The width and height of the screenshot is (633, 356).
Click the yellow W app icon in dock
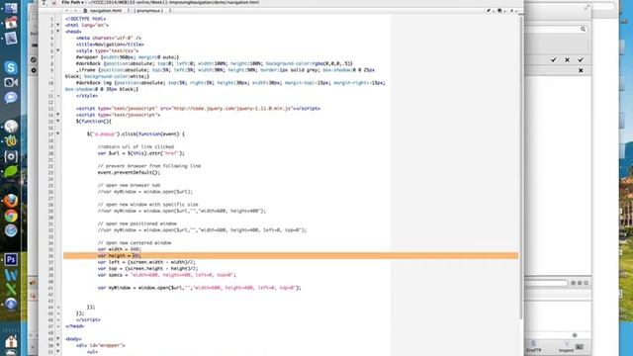(x=11, y=141)
